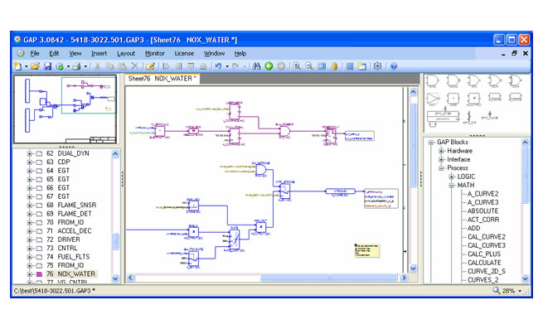Switch to the Sheet76 NOX_WATER tab
This screenshot has height=329, width=543.
tap(162, 79)
